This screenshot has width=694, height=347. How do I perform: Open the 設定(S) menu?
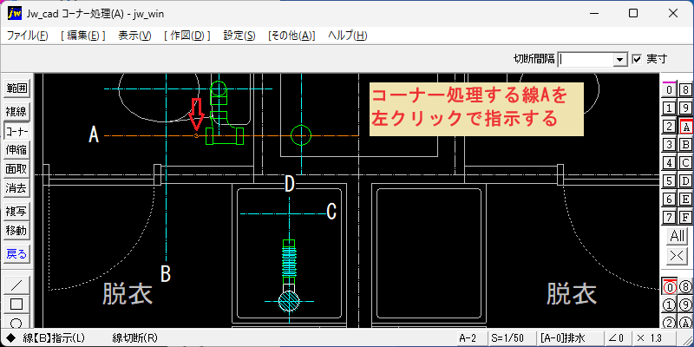tap(239, 36)
